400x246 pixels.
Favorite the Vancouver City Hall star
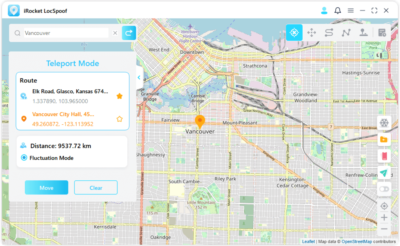[119, 119]
